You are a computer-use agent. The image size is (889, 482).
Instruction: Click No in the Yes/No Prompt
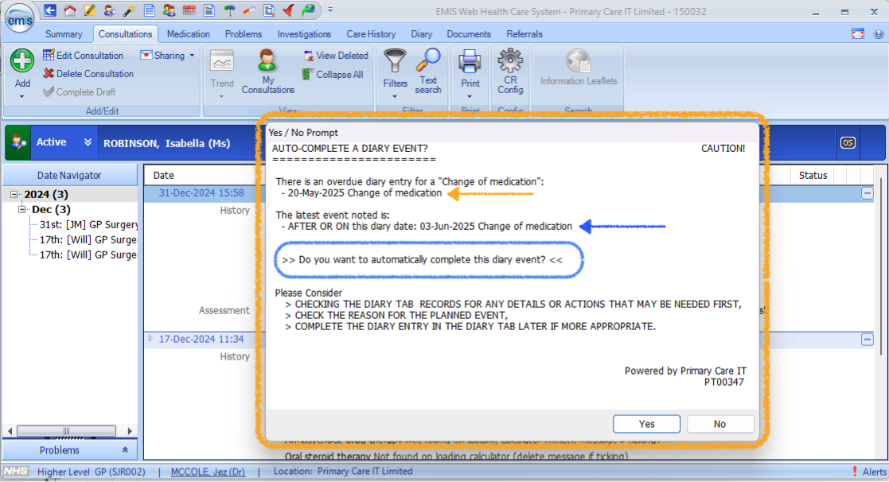pyautogui.click(x=719, y=424)
